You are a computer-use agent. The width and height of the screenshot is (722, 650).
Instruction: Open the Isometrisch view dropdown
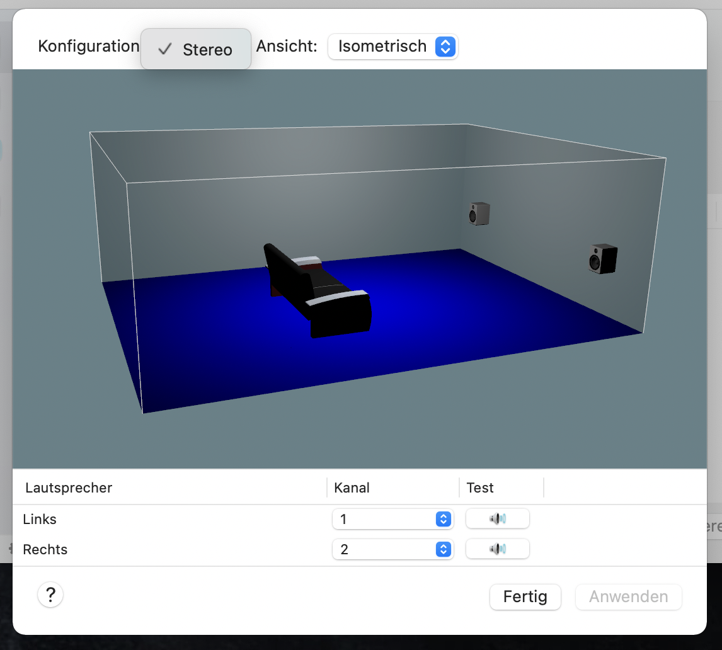pos(393,47)
